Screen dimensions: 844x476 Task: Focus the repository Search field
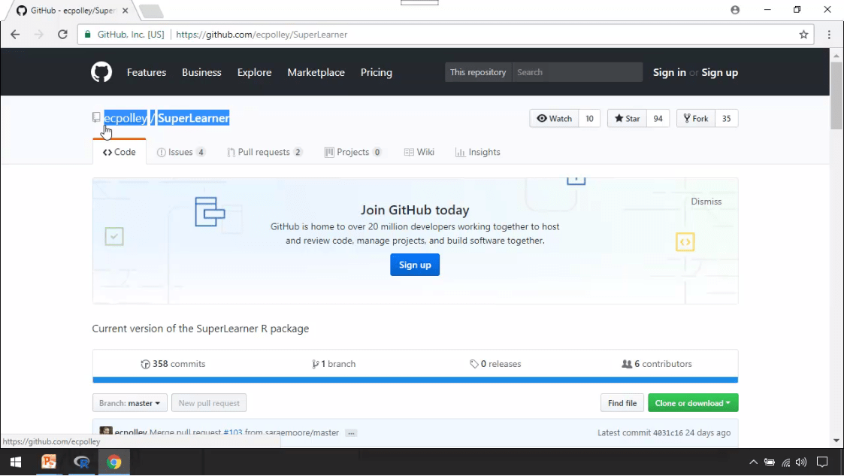coord(577,72)
